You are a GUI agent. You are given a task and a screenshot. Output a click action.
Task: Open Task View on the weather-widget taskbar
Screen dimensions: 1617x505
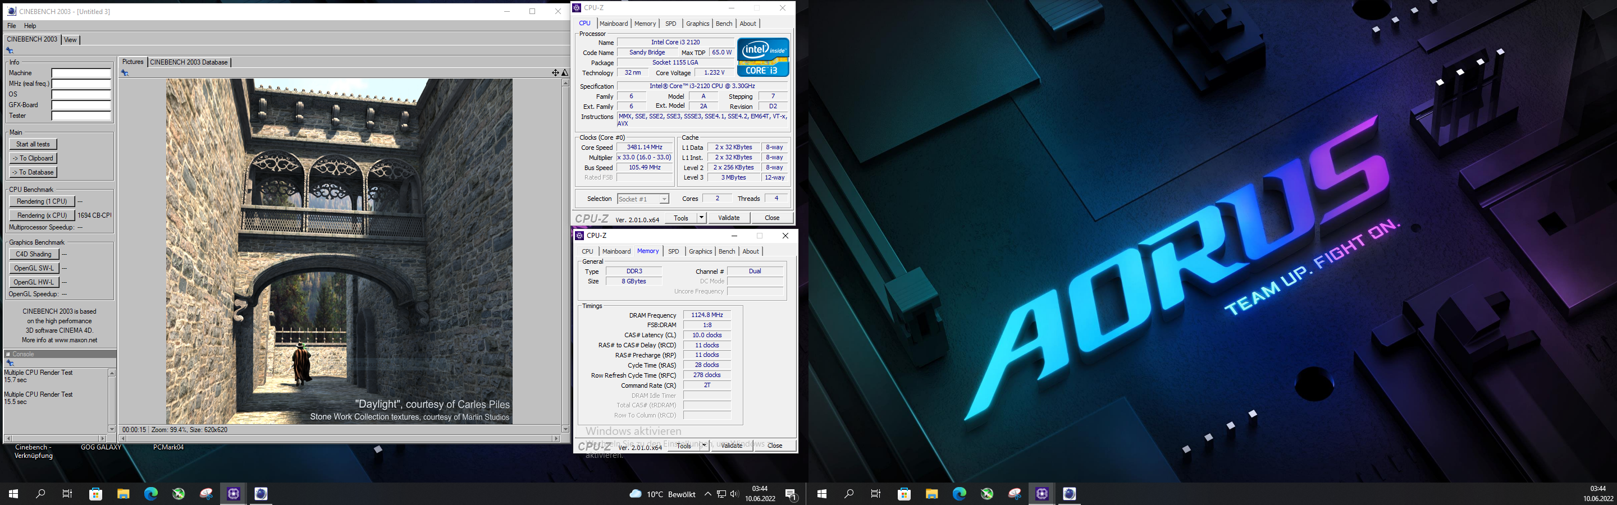click(x=68, y=494)
